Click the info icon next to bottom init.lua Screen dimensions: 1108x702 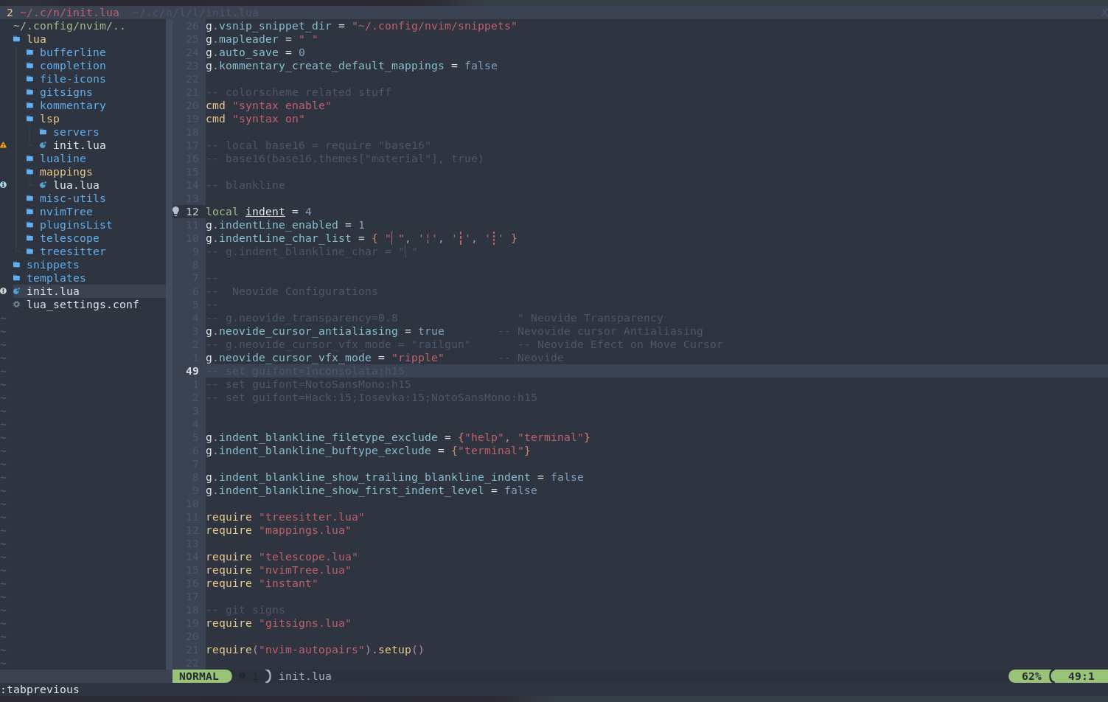(5, 291)
